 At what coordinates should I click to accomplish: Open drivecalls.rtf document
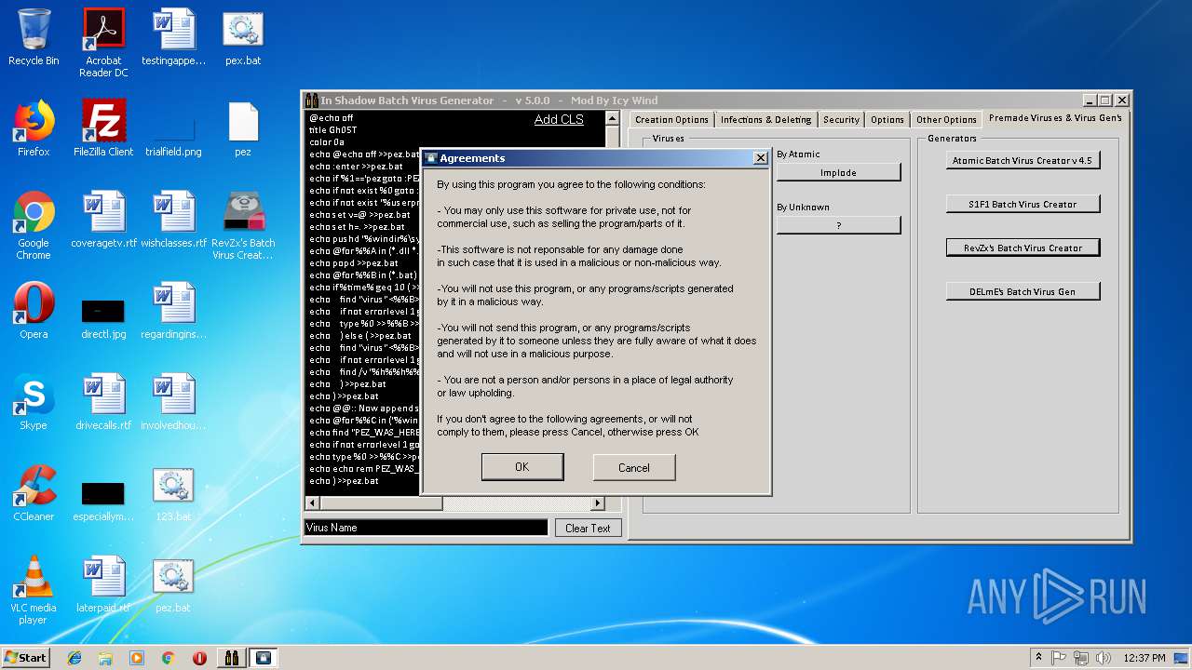pos(103,402)
